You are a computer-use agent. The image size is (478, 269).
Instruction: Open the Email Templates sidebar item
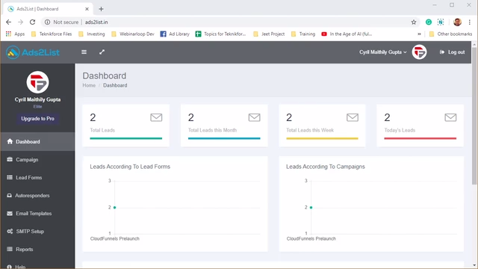[37, 214]
